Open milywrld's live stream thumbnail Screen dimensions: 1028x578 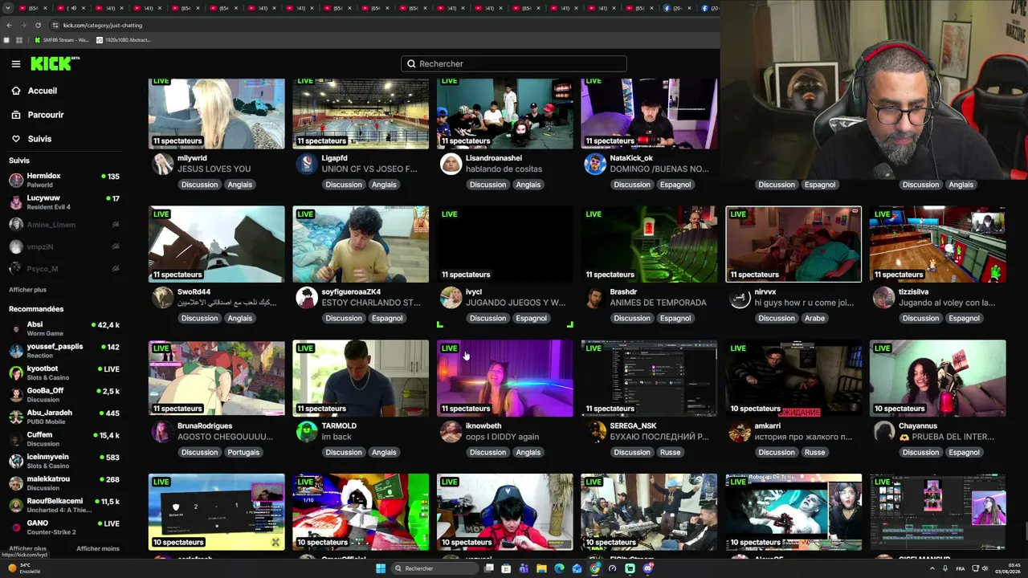point(217,113)
